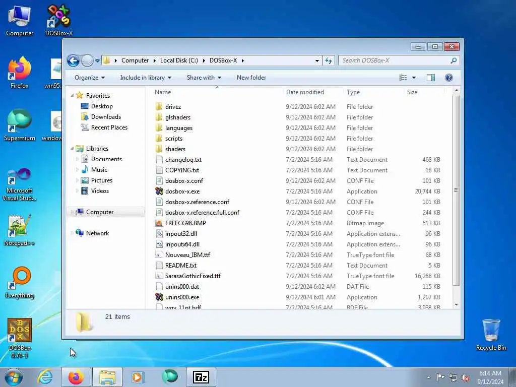Click Computer in the address breadcrumb

(135, 60)
